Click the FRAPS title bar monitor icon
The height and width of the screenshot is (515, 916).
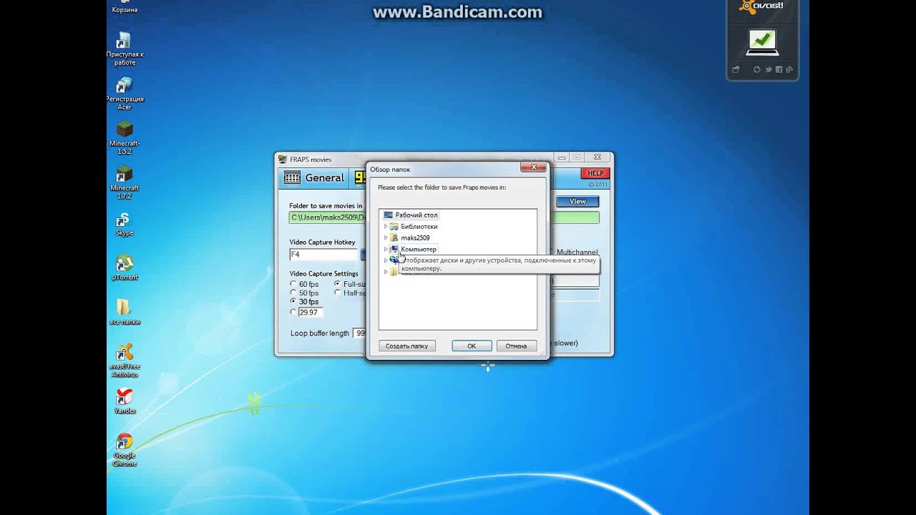[x=283, y=160]
